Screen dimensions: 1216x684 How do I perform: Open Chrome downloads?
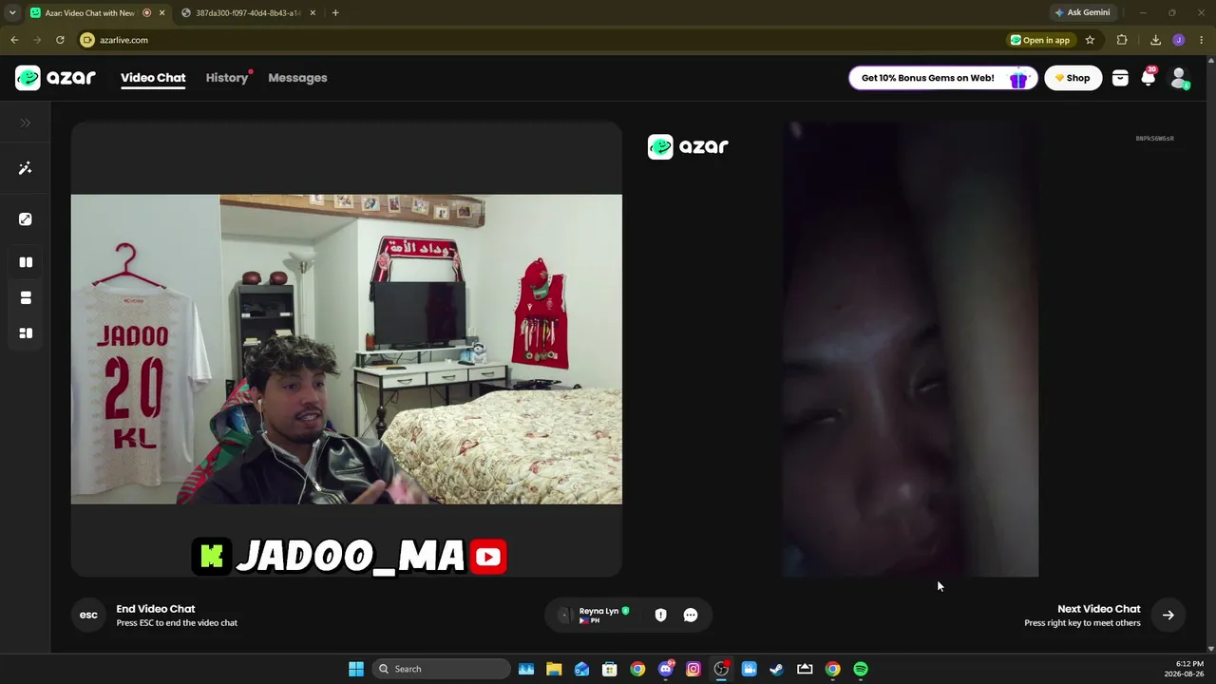[1155, 40]
